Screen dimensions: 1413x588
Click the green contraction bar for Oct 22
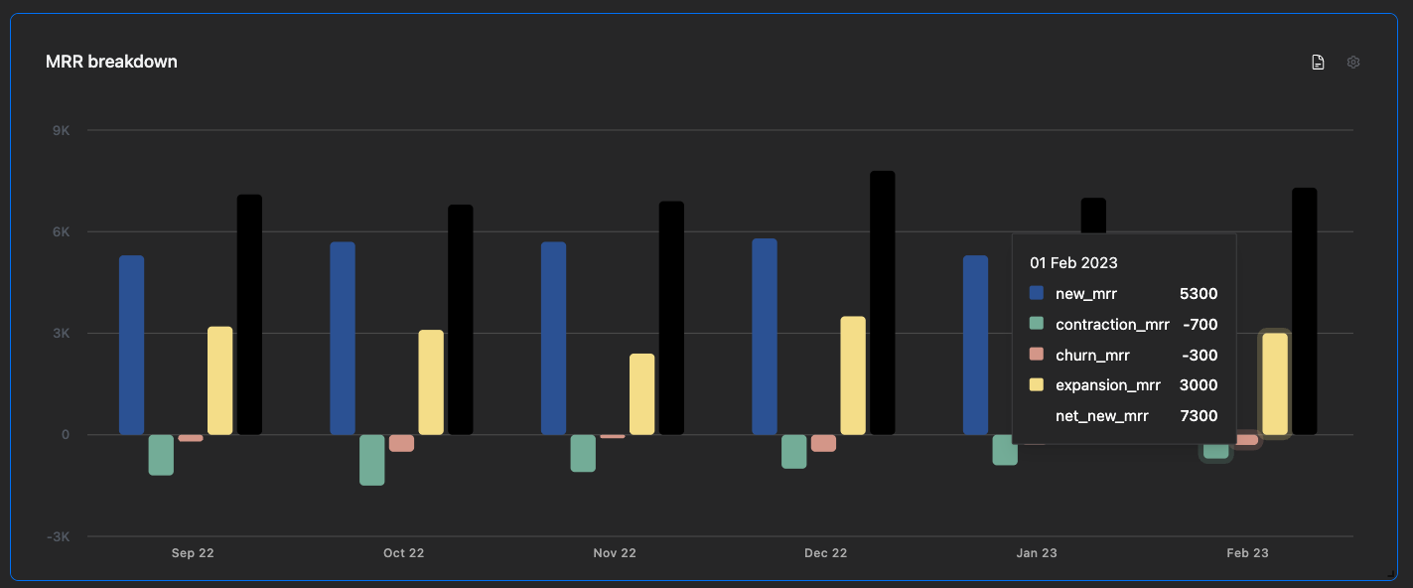372,460
